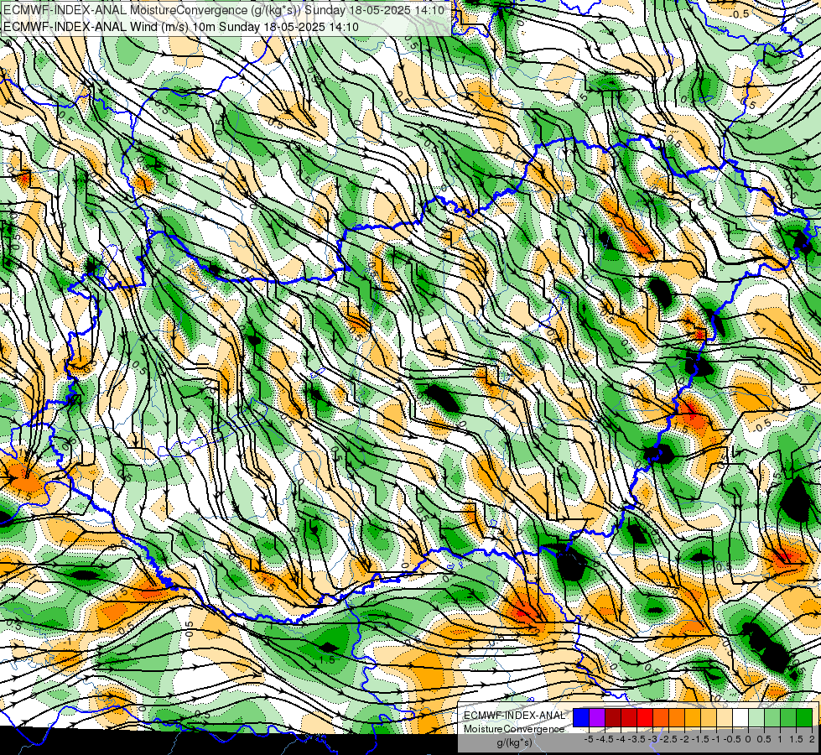
Task: Click the -3 tick value in the legend
Action: [x=653, y=739]
